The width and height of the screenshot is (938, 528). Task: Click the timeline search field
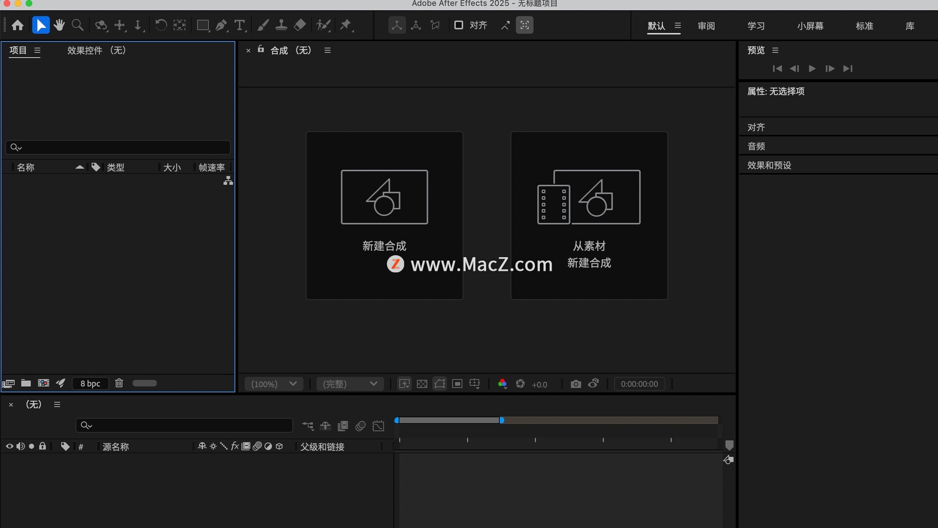coord(184,425)
